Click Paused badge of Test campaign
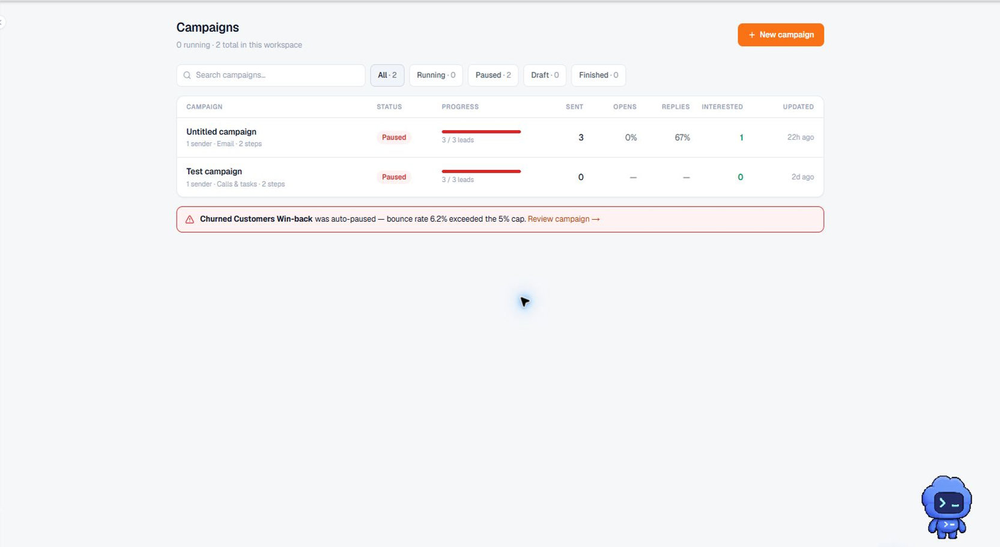1000x547 pixels. [394, 177]
